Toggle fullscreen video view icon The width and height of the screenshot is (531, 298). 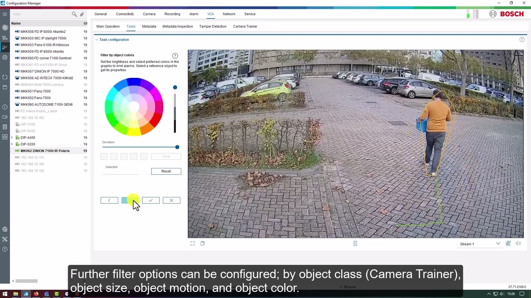point(192,243)
